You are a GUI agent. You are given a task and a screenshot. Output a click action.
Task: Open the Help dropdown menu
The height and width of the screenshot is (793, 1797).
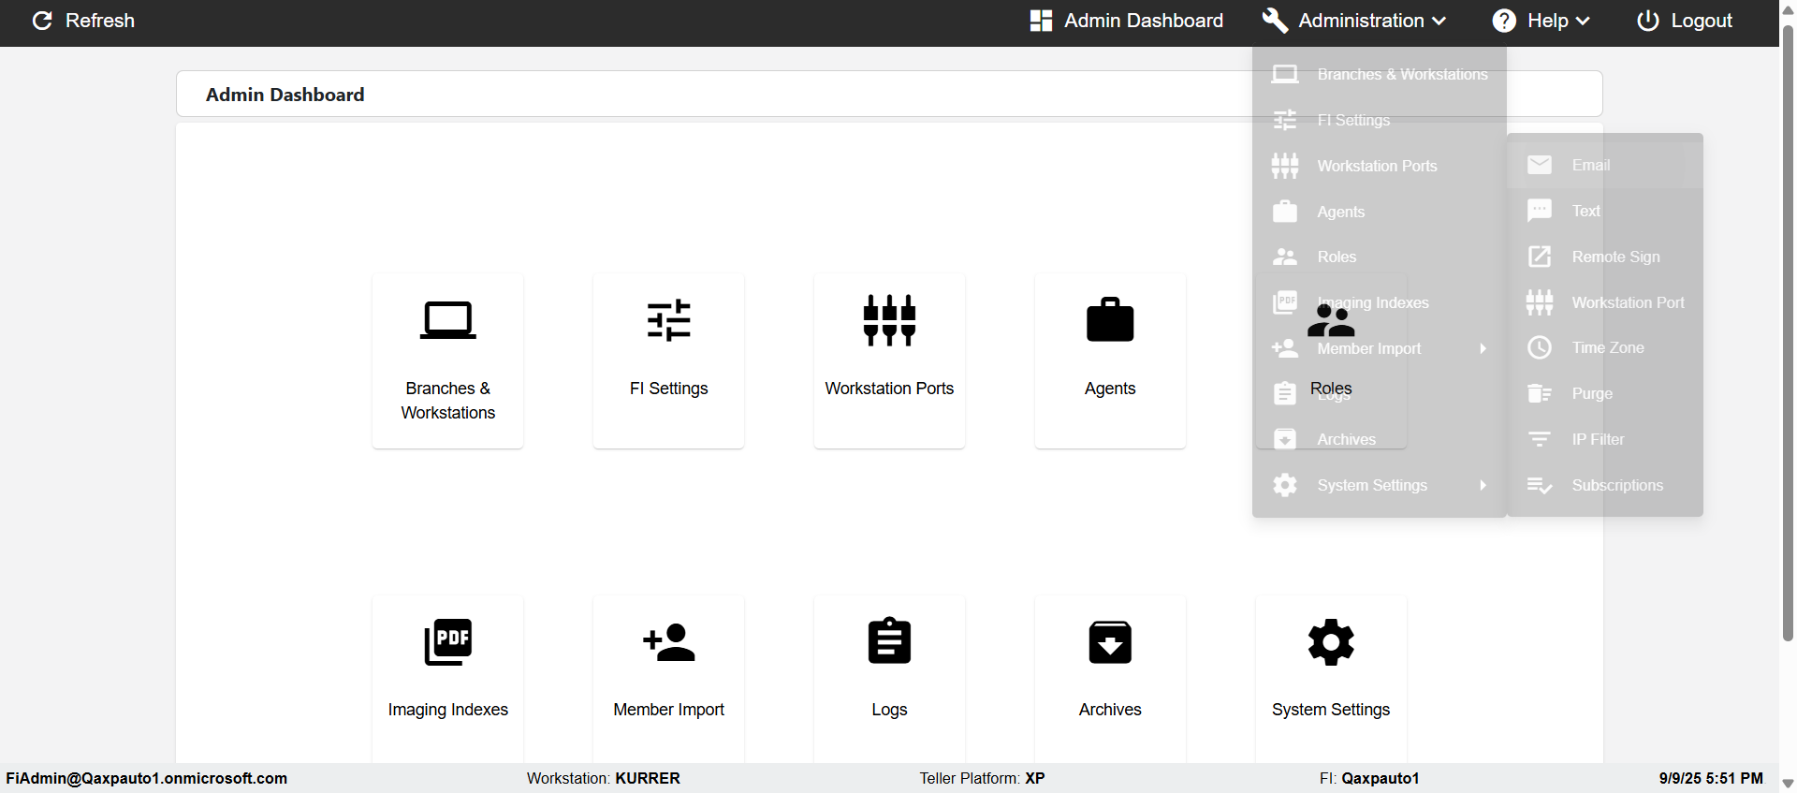1541,21
